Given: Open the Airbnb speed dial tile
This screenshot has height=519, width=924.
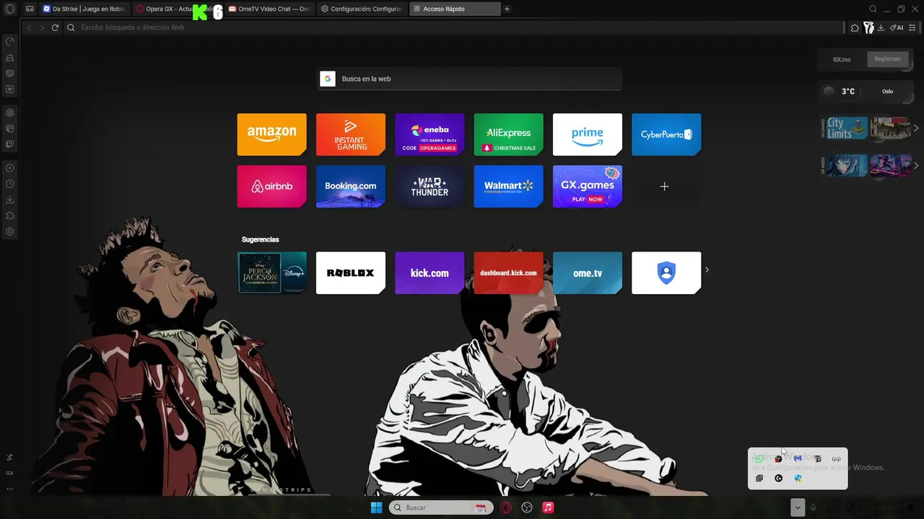Looking at the screenshot, I should point(271,186).
